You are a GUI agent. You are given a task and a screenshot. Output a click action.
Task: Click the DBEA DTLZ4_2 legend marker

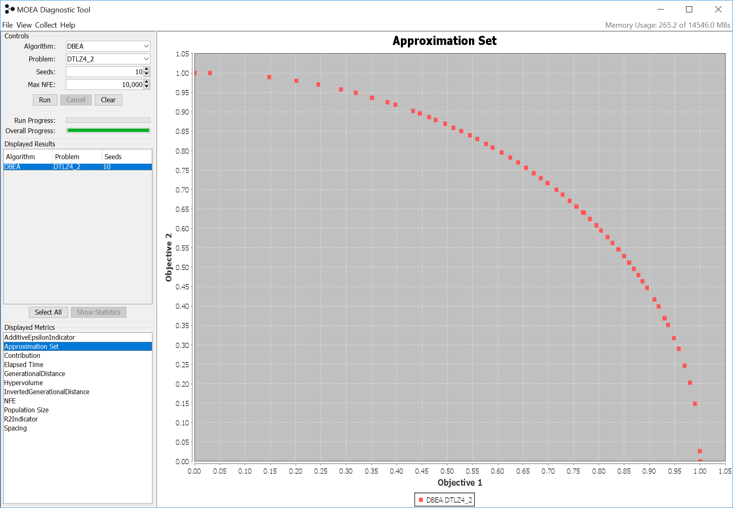click(421, 499)
